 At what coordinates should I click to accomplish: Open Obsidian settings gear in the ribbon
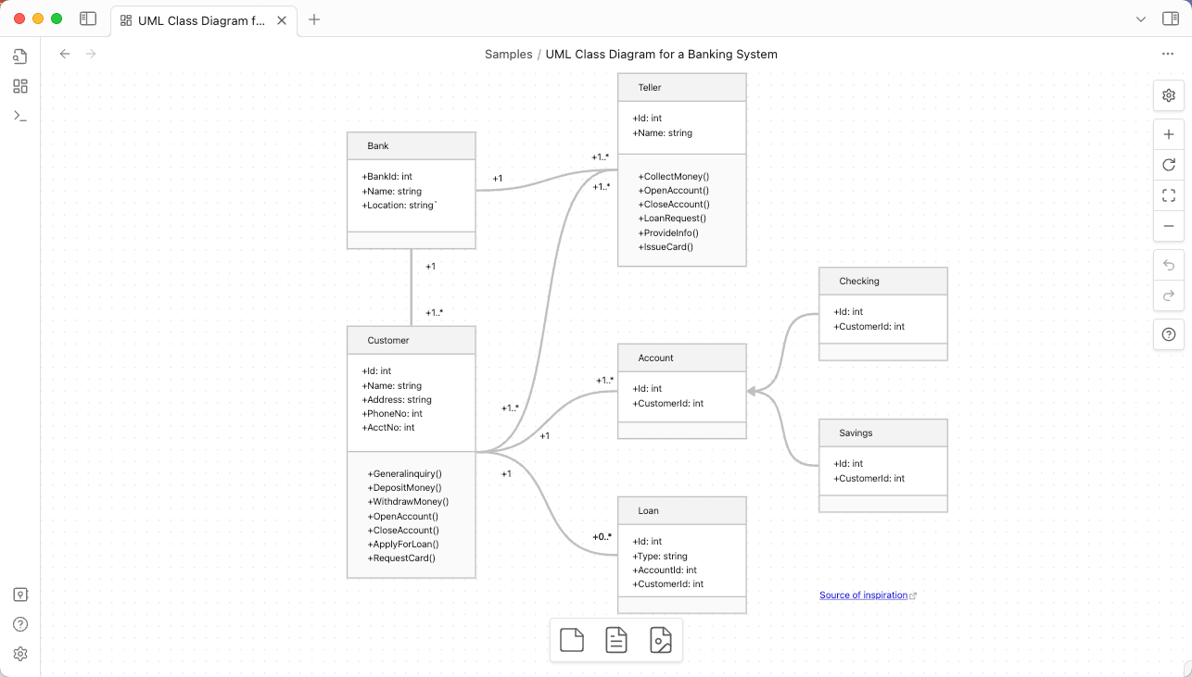(20, 654)
